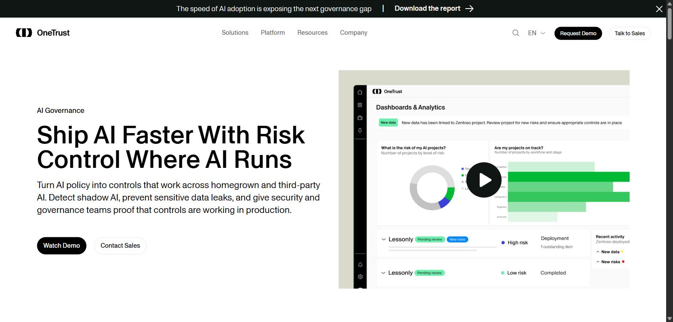Viewport: 673px width, 322px height.
Task: Open the Resources menu
Action: point(312,33)
